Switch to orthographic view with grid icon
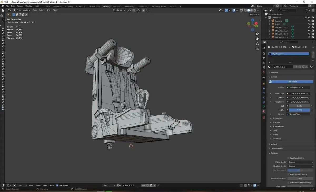Screen dimensions: 316x192 [257, 49]
